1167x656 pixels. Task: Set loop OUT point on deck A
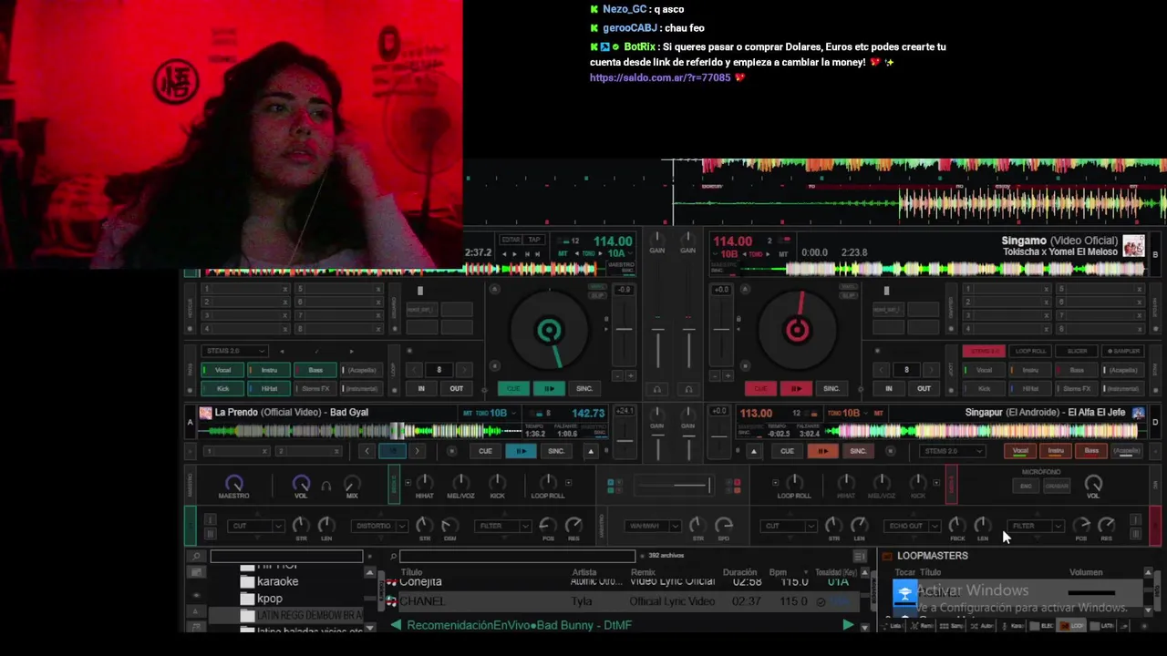pyautogui.click(x=456, y=388)
